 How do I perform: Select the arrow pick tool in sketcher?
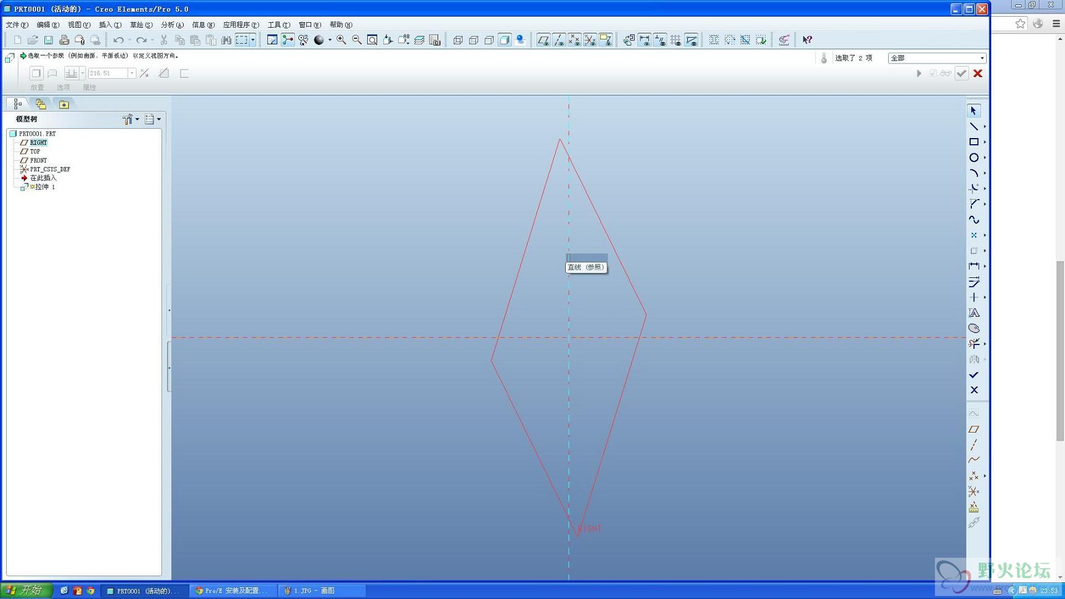click(x=974, y=111)
